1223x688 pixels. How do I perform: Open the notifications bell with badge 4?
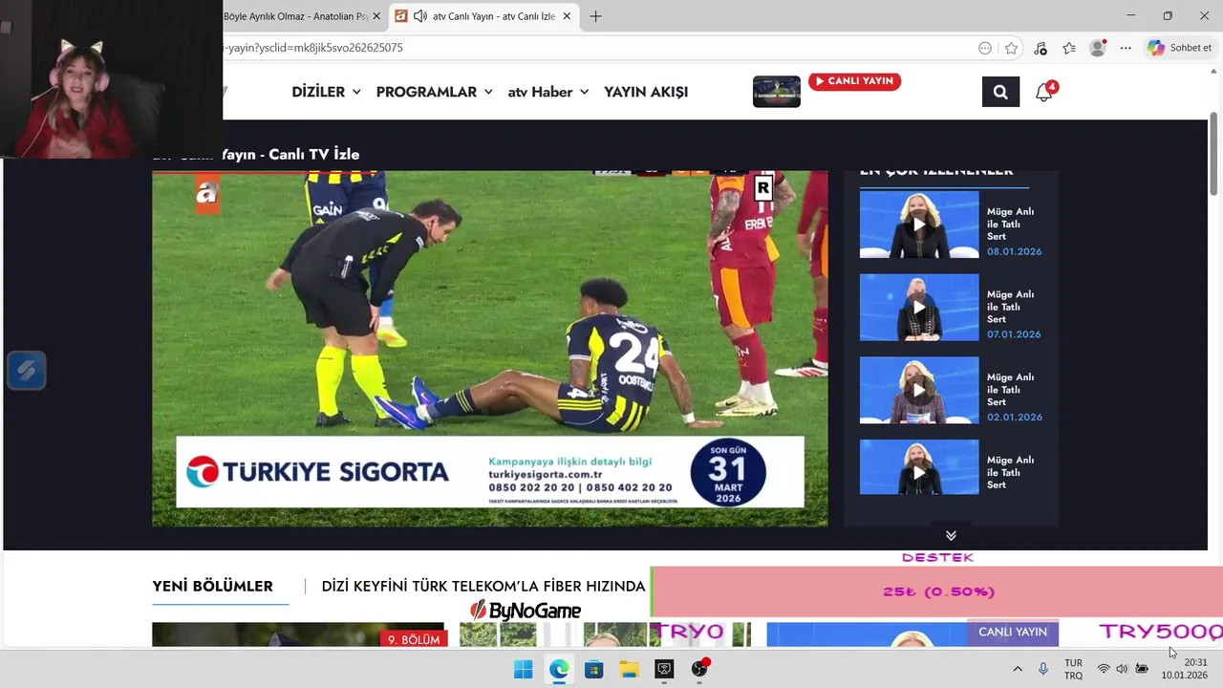(x=1044, y=92)
